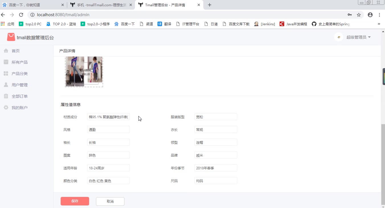Click the products icon beside 所有产品
The width and height of the screenshot is (385, 208).
pos(6,62)
